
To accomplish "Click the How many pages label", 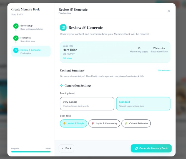I will (x=139, y=52).
